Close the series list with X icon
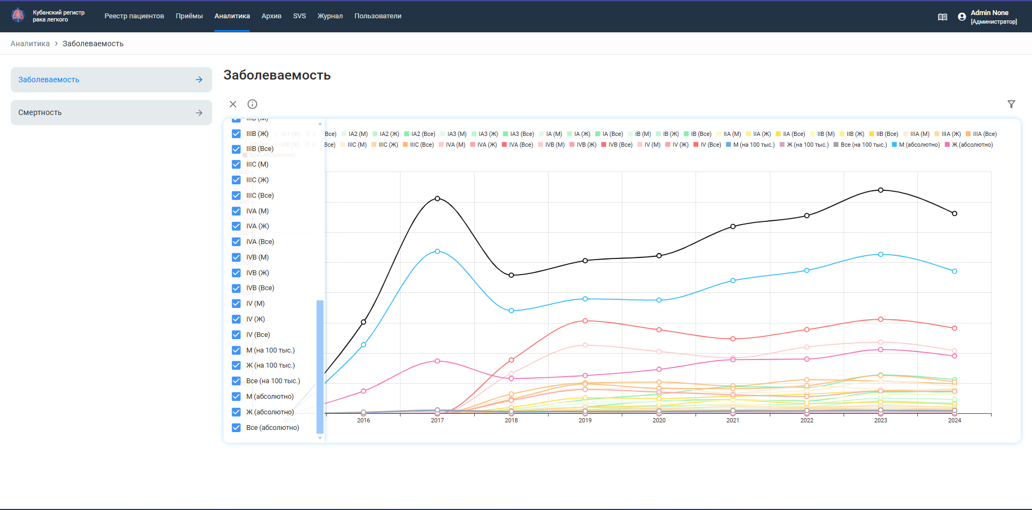Screen dimensions: 1032x510 coord(233,104)
